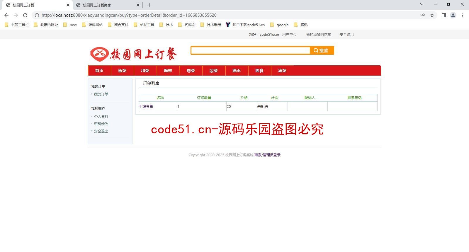The height and width of the screenshot is (252, 469).
Task: Click the browser forward arrow
Action: pyautogui.click(x=16, y=15)
